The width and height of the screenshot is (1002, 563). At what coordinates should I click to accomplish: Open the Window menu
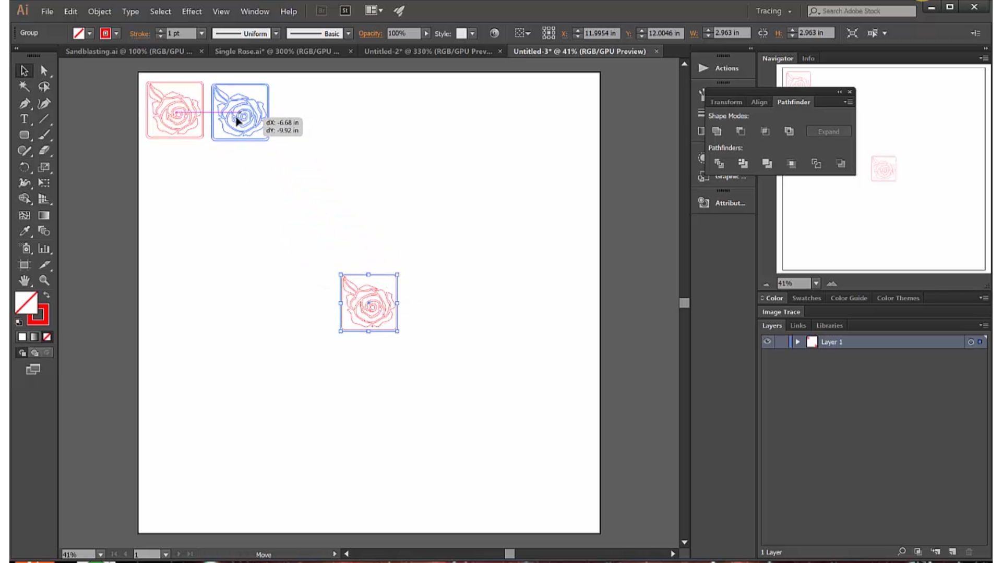point(255,11)
